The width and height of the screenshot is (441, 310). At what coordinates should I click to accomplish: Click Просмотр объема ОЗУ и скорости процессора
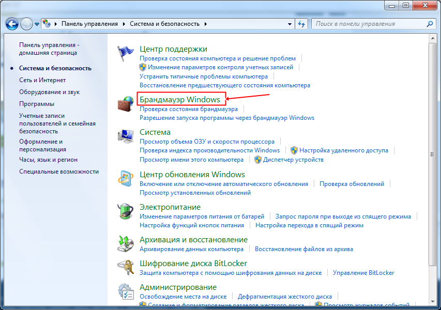tap(207, 142)
